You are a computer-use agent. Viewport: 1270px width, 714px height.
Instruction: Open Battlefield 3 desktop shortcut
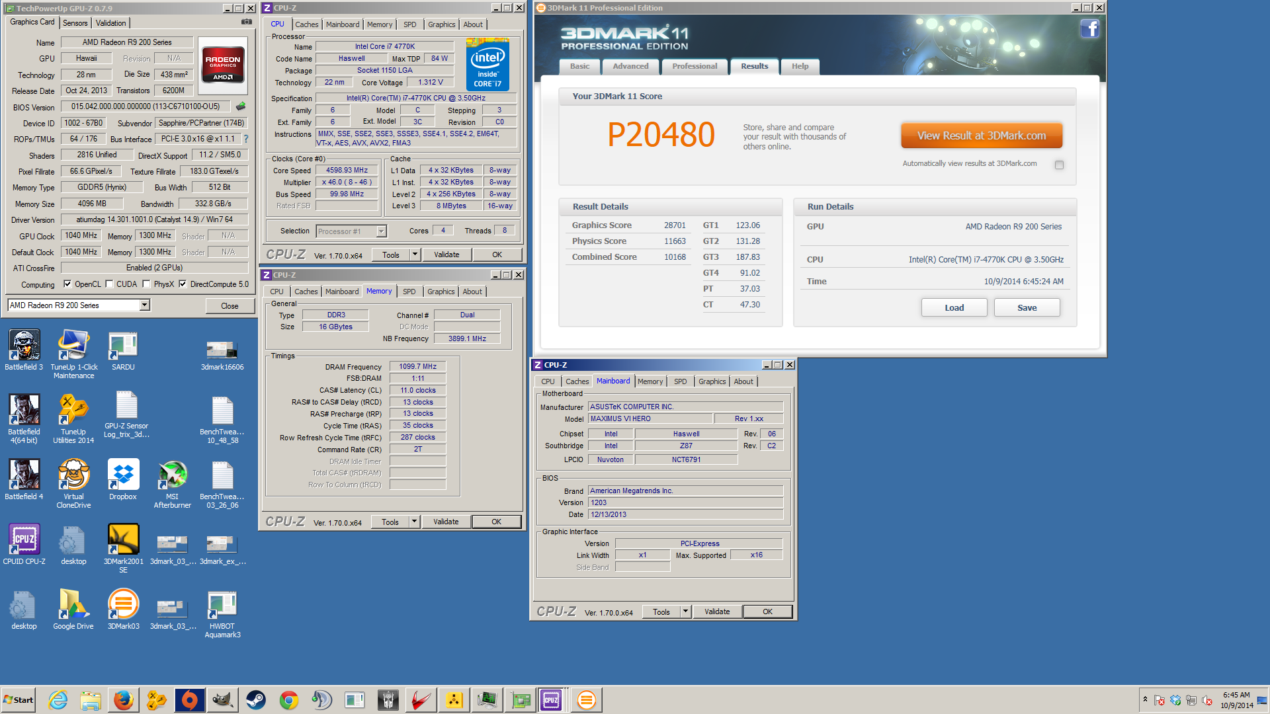tap(24, 350)
